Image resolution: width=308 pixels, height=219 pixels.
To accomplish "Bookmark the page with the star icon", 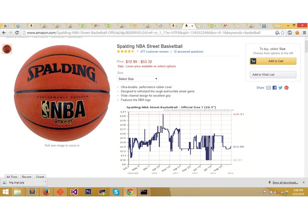I will 283,33.
